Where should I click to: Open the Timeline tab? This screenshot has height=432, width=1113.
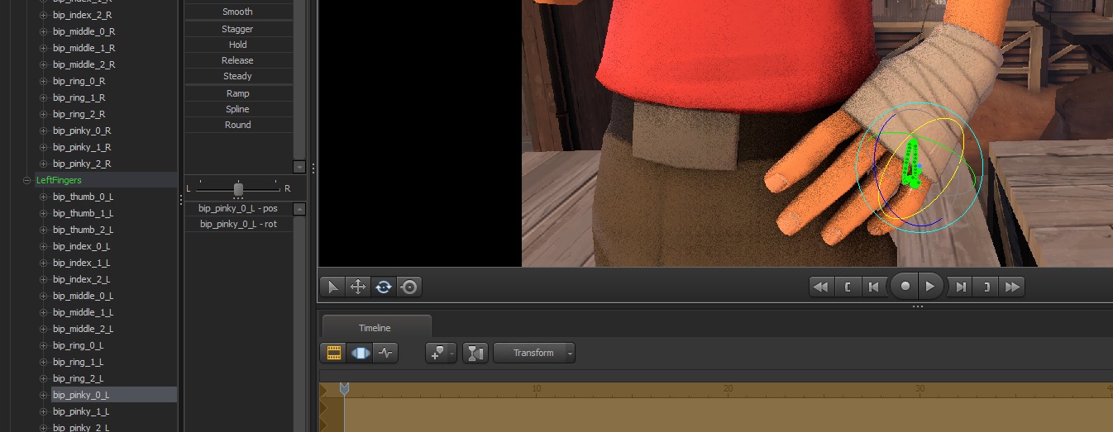(x=375, y=328)
